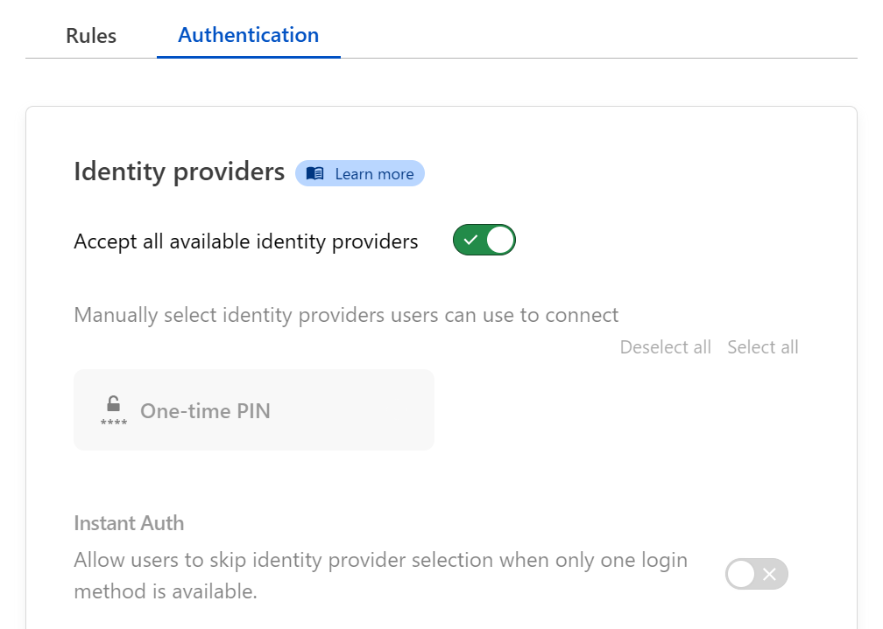Click the Accept all available identity providers label
Screen dimensions: 883x629
click(246, 241)
